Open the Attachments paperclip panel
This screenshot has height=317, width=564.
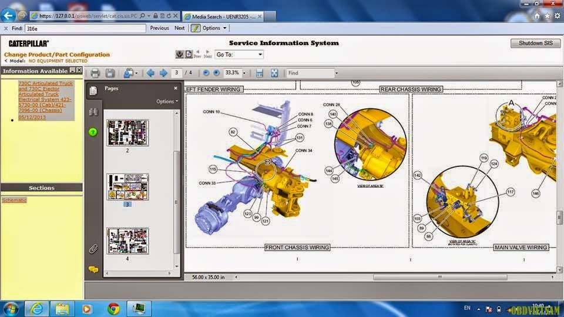click(x=93, y=249)
